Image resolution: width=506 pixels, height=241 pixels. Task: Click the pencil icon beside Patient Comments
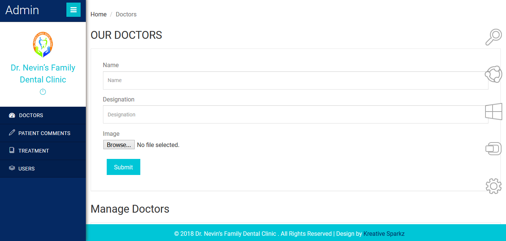[12, 133]
